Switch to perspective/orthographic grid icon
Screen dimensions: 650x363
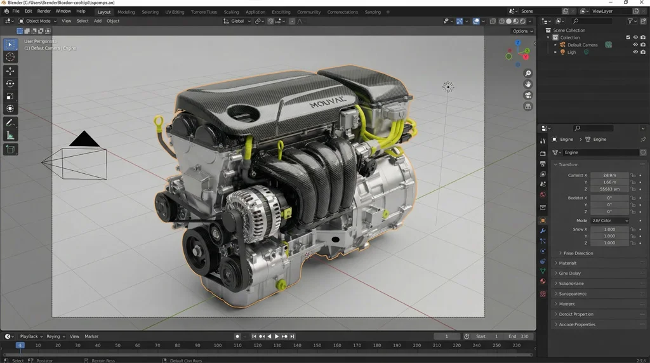click(527, 107)
